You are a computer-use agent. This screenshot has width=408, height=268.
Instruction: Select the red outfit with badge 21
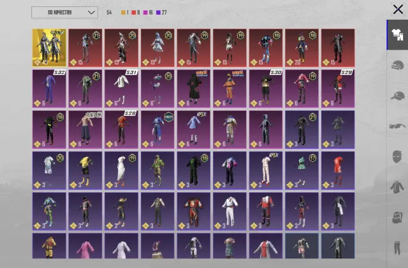85,48
